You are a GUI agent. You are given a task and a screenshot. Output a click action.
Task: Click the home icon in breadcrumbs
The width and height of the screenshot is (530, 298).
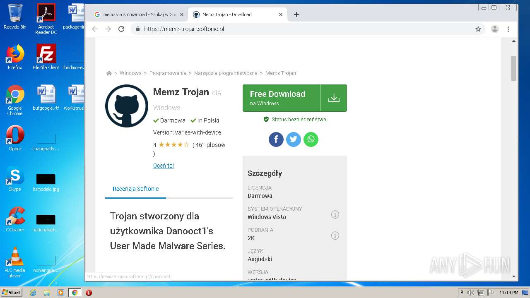coord(109,73)
